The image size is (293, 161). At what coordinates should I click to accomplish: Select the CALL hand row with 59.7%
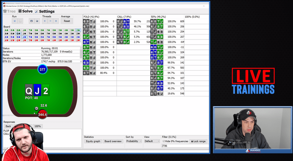point(133,21)
